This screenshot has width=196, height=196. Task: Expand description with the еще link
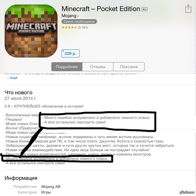point(14,78)
